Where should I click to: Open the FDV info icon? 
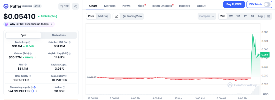26,65
